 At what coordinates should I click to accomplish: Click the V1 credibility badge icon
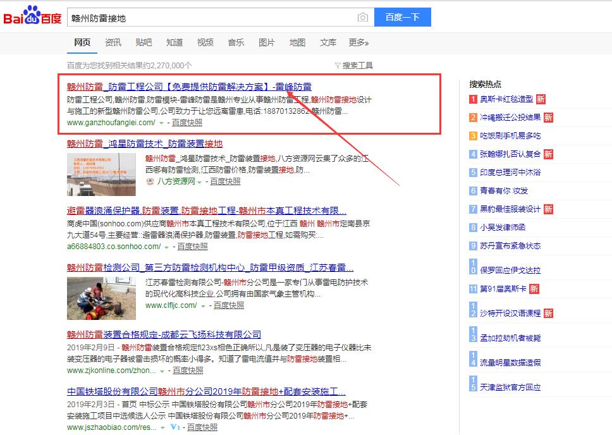(175, 427)
